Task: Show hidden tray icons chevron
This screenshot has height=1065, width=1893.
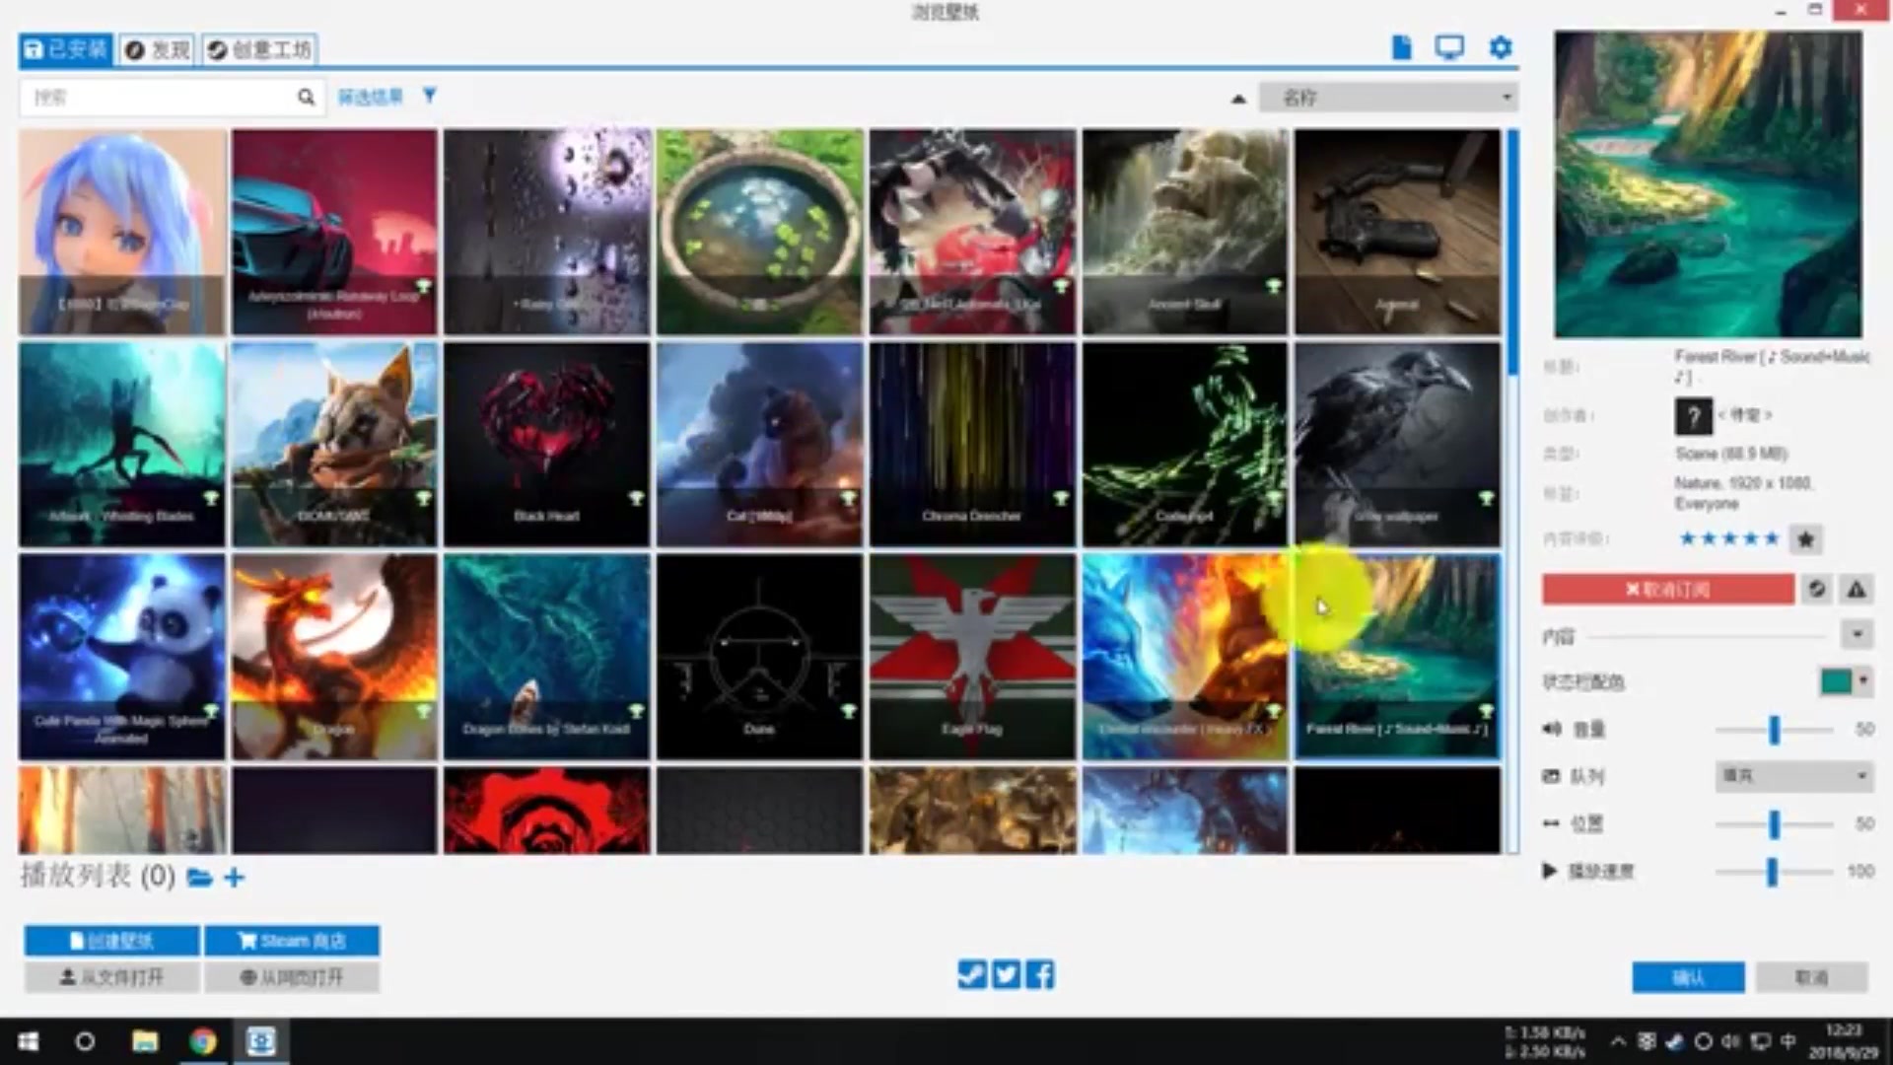Action: 1618,1041
